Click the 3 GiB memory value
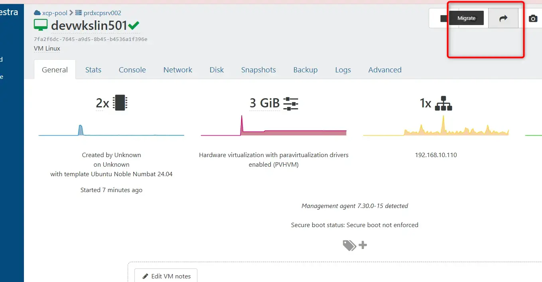The width and height of the screenshot is (542, 282). click(265, 103)
